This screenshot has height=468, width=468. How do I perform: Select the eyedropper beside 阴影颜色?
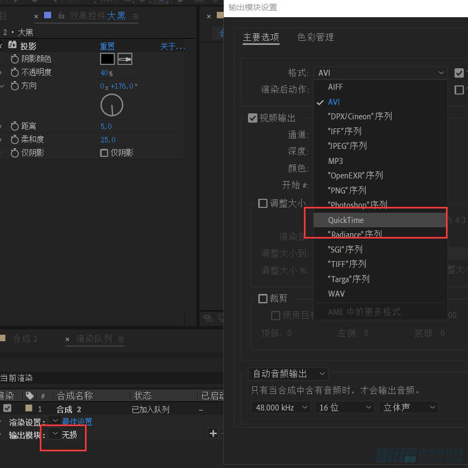pos(125,59)
